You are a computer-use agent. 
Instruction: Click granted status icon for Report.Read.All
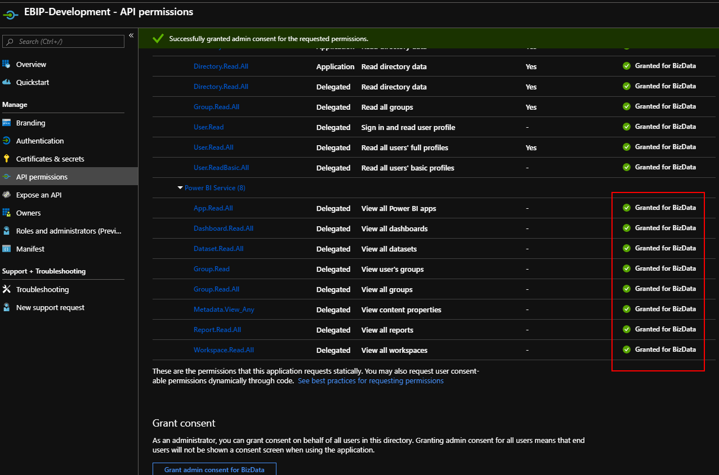pyautogui.click(x=626, y=329)
